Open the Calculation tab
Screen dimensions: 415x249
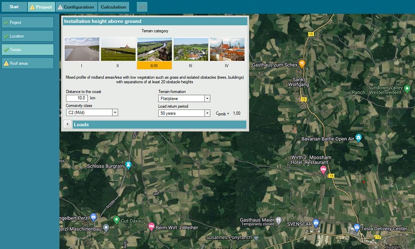point(113,7)
